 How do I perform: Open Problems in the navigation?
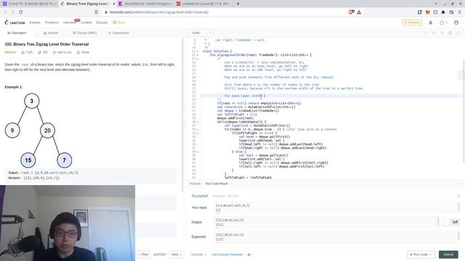coord(52,22)
